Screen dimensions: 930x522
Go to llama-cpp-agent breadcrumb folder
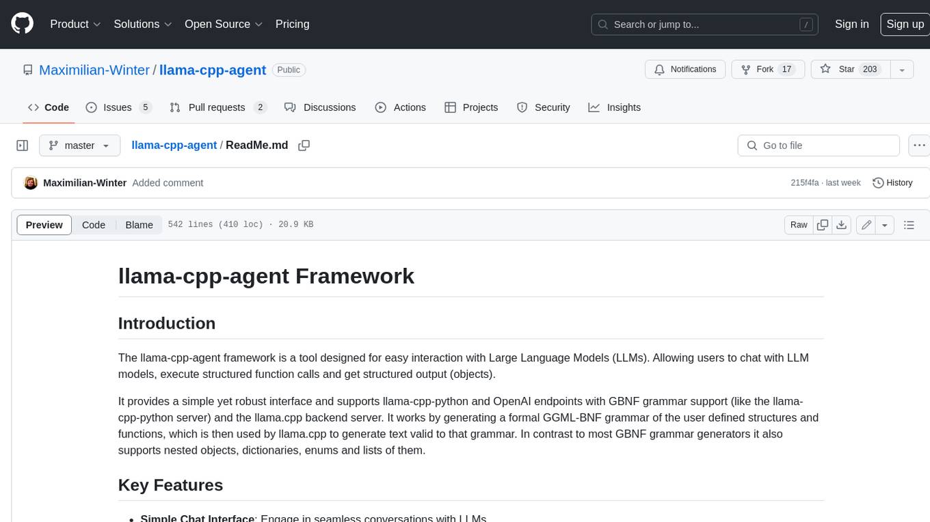tap(174, 146)
